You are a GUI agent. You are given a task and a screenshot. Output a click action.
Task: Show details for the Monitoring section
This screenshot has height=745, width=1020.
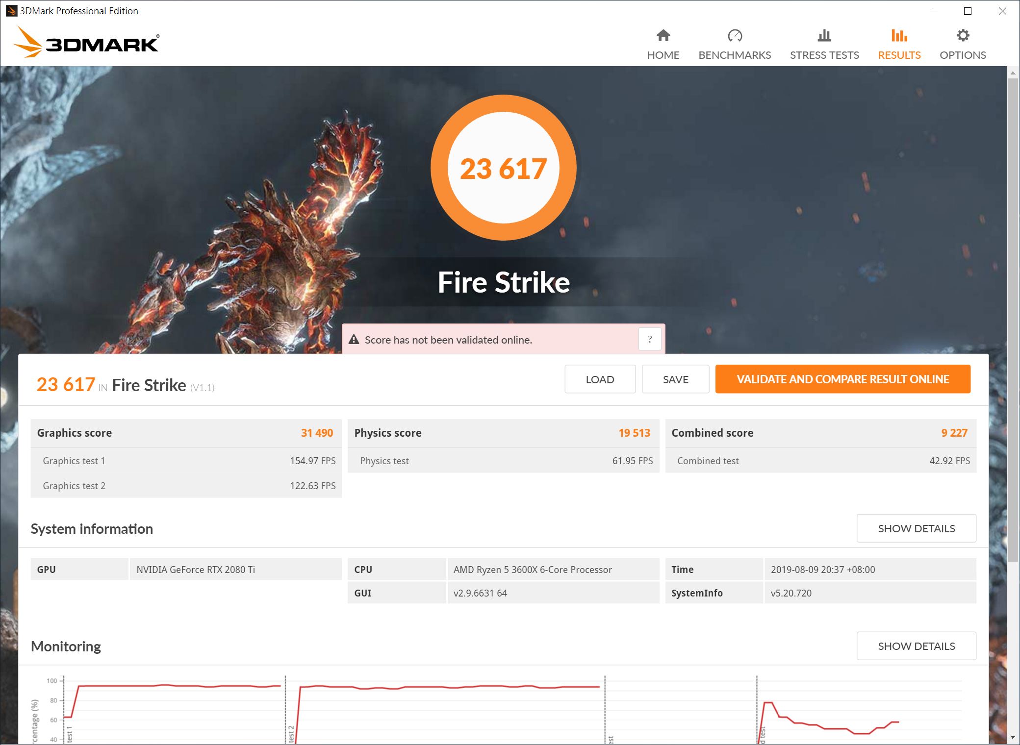[916, 646]
